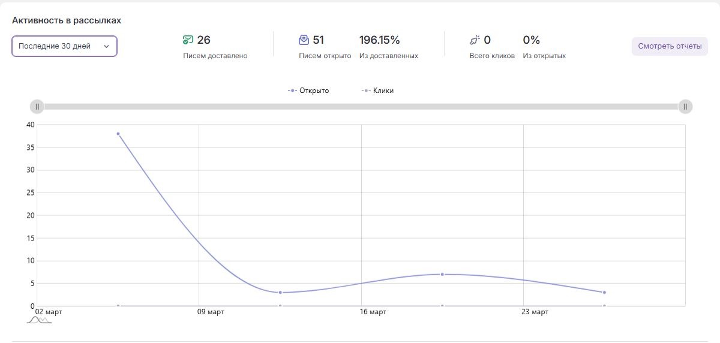Open reports via "Смотреть отчеты" button
Screen dimensions: 720x343
point(670,46)
